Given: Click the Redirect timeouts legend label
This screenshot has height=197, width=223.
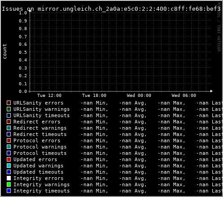Looking at the screenshot, I should tap(40, 134).
